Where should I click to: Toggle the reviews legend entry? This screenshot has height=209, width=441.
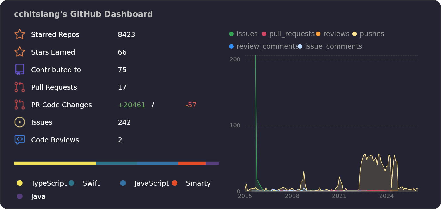pos(333,34)
